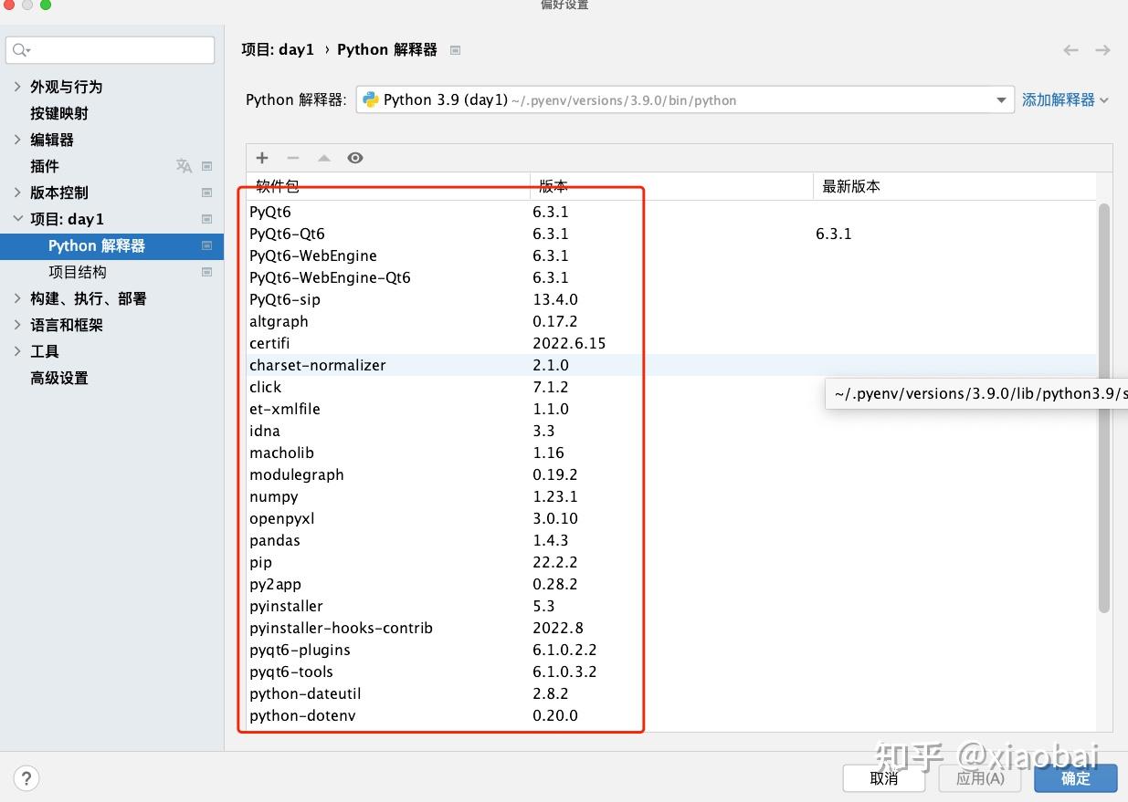Click the 确定 button
The width and height of the screenshot is (1128, 802).
1075,777
